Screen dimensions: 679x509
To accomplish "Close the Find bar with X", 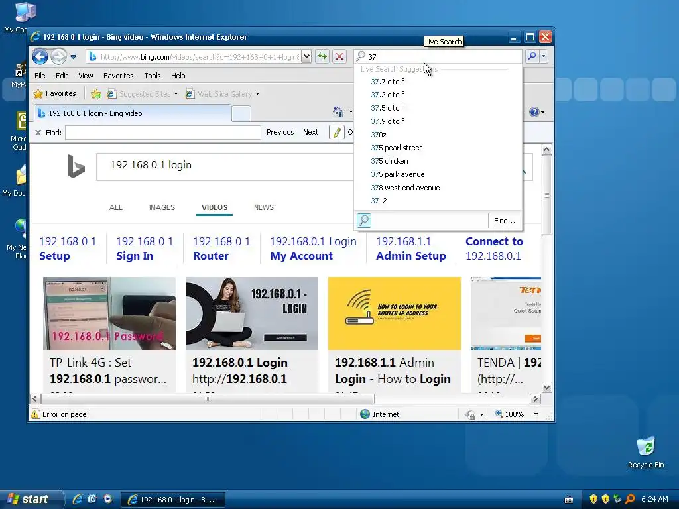I will pyautogui.click(x=38, y=133).
